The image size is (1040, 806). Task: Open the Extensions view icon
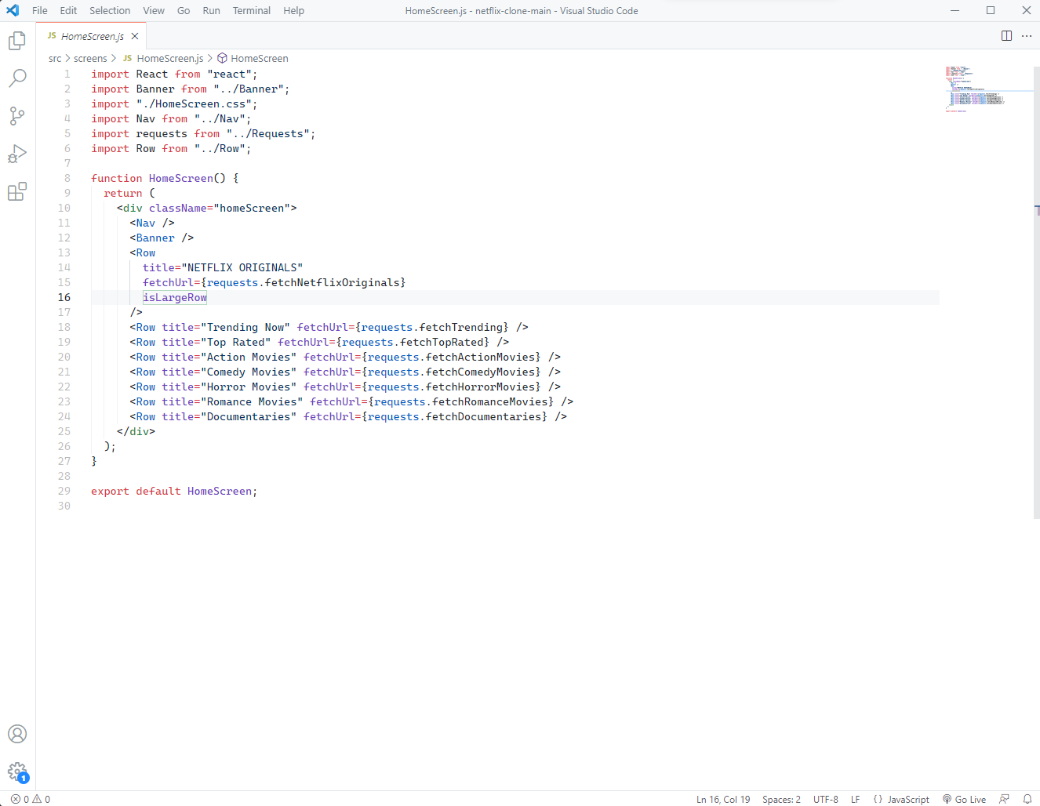[17, 191]
